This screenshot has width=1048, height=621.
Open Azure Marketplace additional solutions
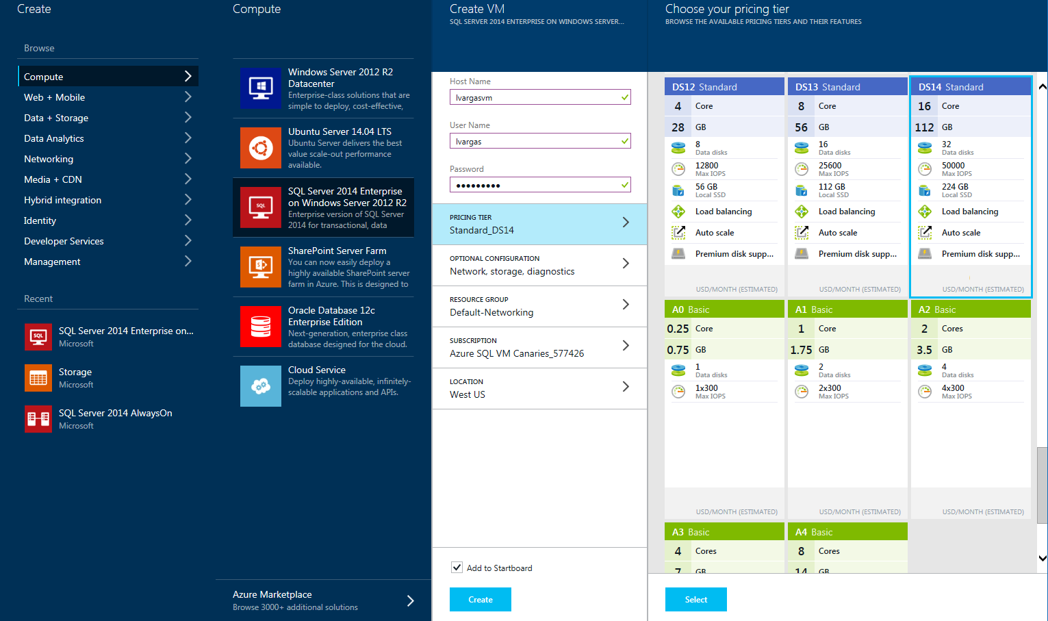pos(322,600)
